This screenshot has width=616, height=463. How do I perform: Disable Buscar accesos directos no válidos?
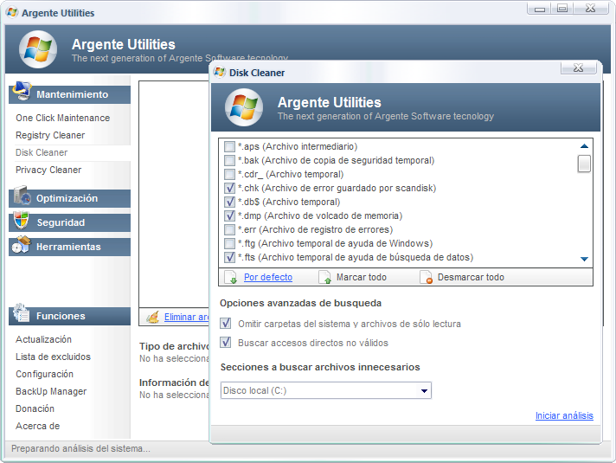227,343
